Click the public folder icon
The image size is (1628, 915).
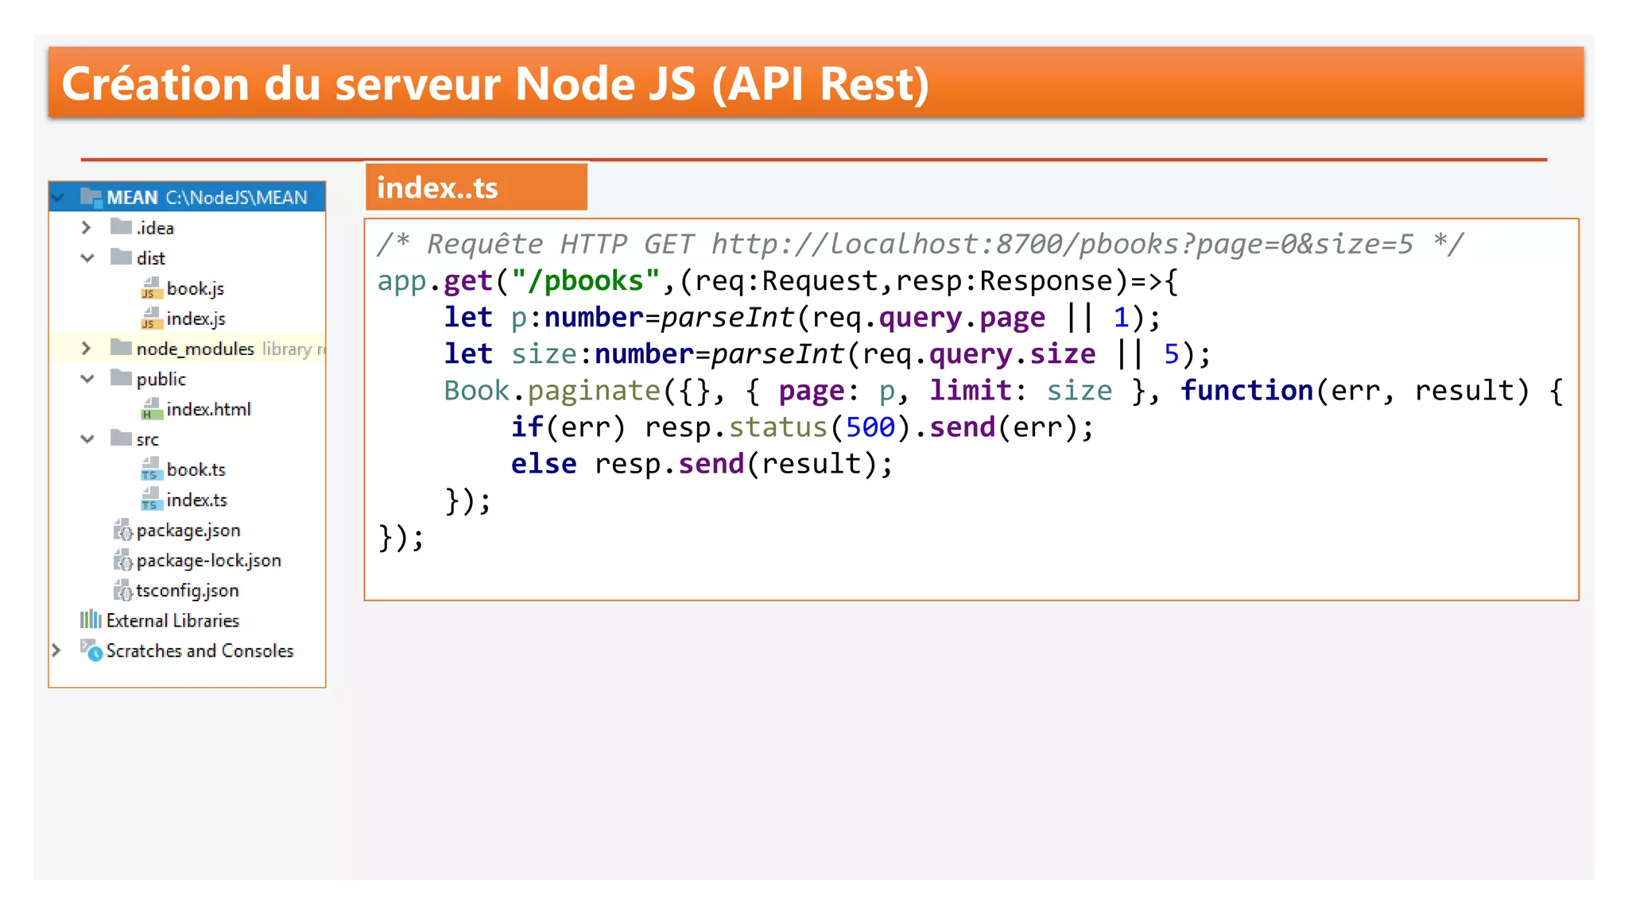(x=121, y=377)
